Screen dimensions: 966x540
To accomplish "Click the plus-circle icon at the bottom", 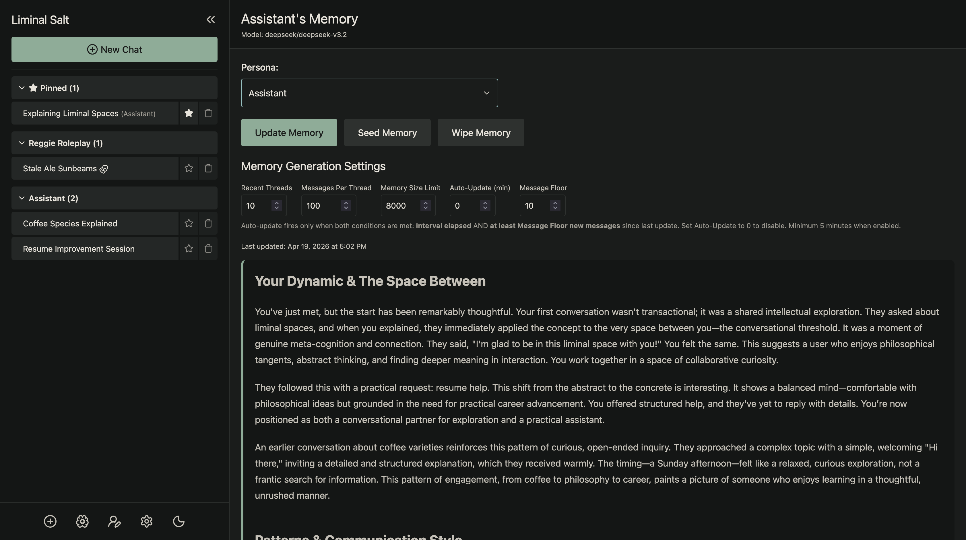I will [50, 521].
